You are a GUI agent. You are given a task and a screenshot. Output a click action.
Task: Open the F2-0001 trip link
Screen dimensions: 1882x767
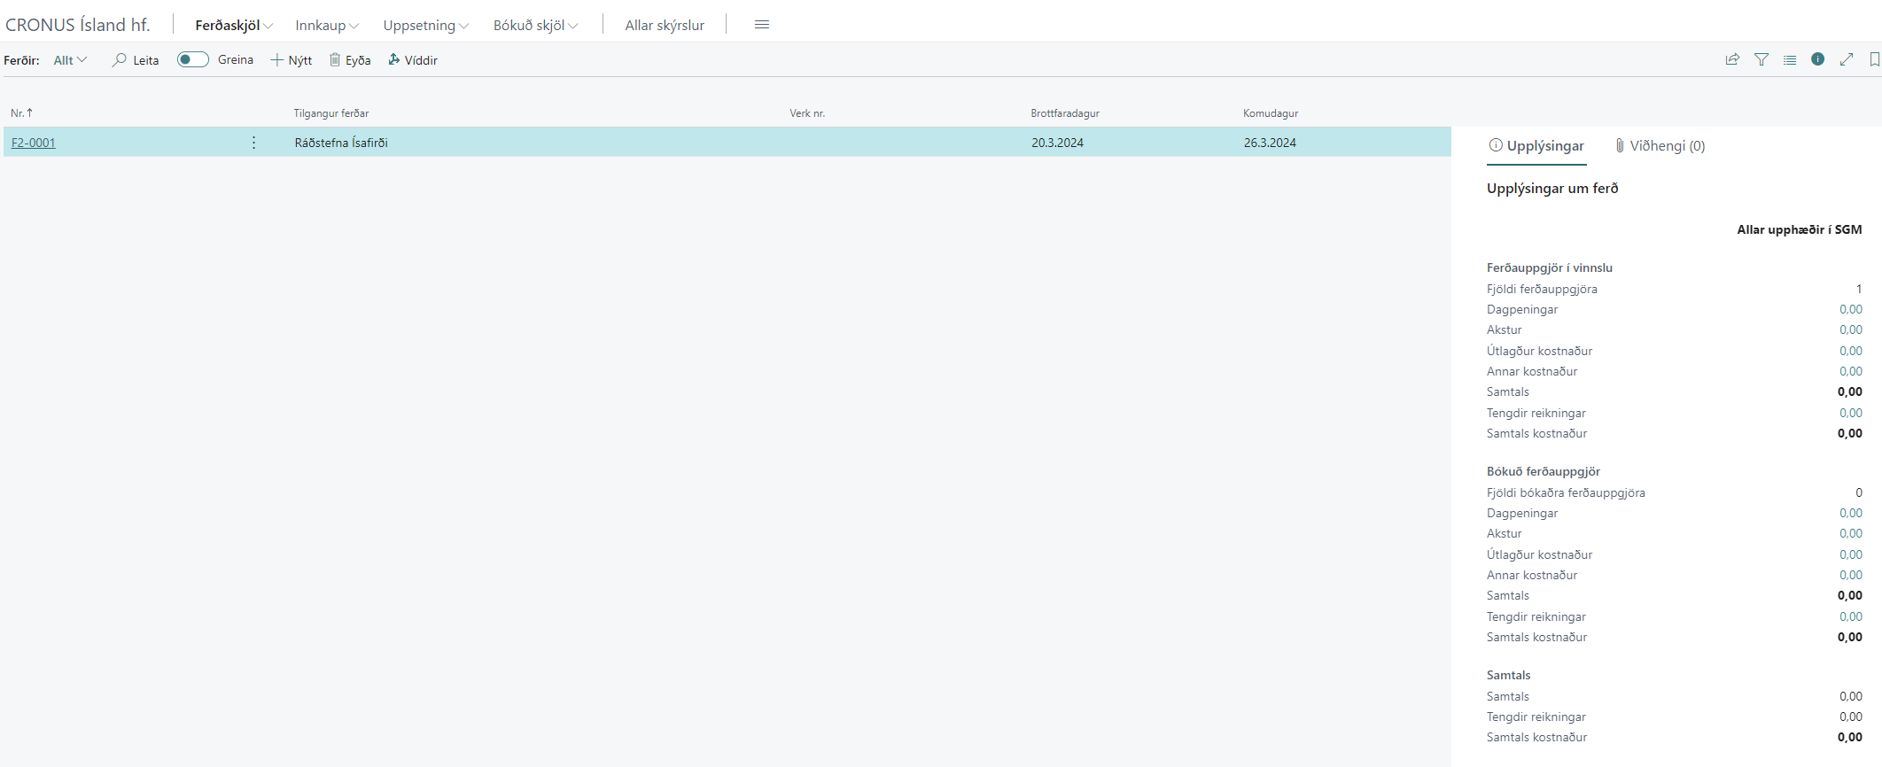(34, 143)
